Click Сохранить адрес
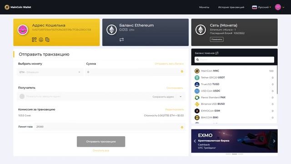 (163, 97)
